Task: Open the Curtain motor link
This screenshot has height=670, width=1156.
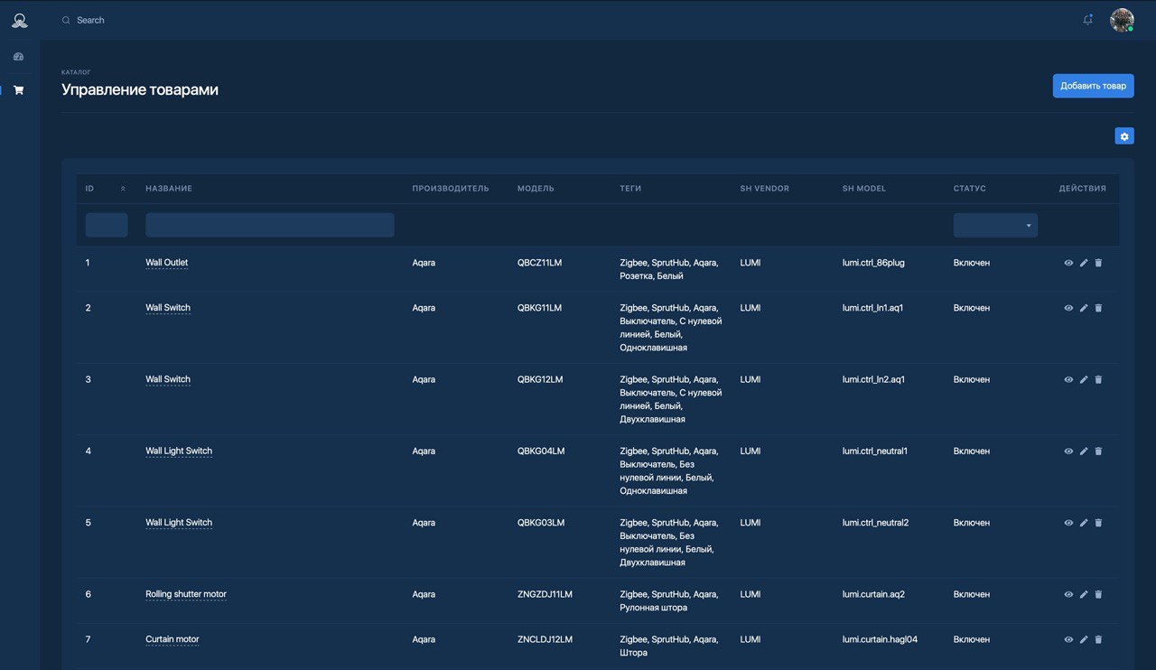Action: [172, 639]
